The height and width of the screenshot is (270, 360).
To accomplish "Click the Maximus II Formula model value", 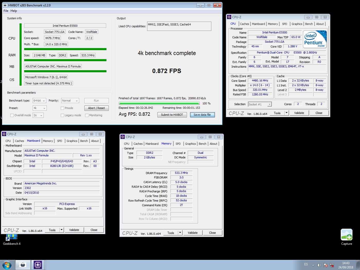I will pyautogui.click(x=48, y=155).
